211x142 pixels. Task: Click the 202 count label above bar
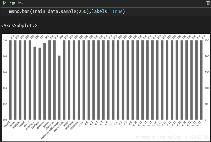(60, 52)
